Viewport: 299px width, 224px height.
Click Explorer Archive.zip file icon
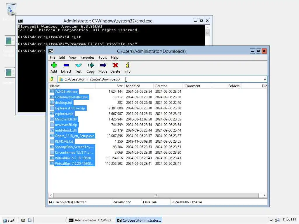click(x=52, y=108)
